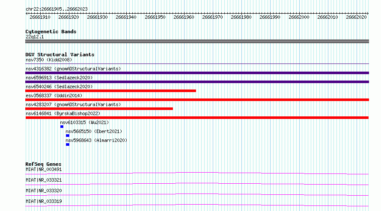Click the magenta line of MIAT|NR_033321

(197, 184)
